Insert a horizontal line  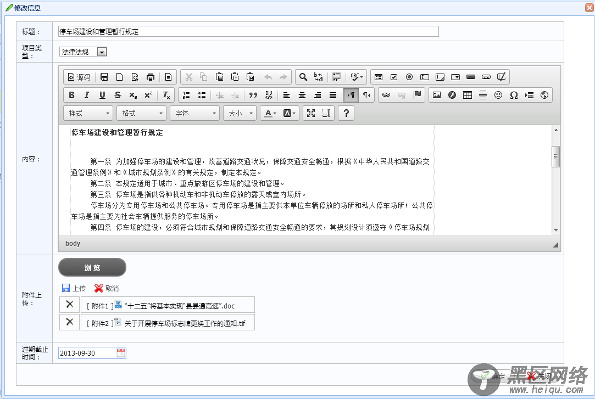pyautogui.click(x=483, y=95)
